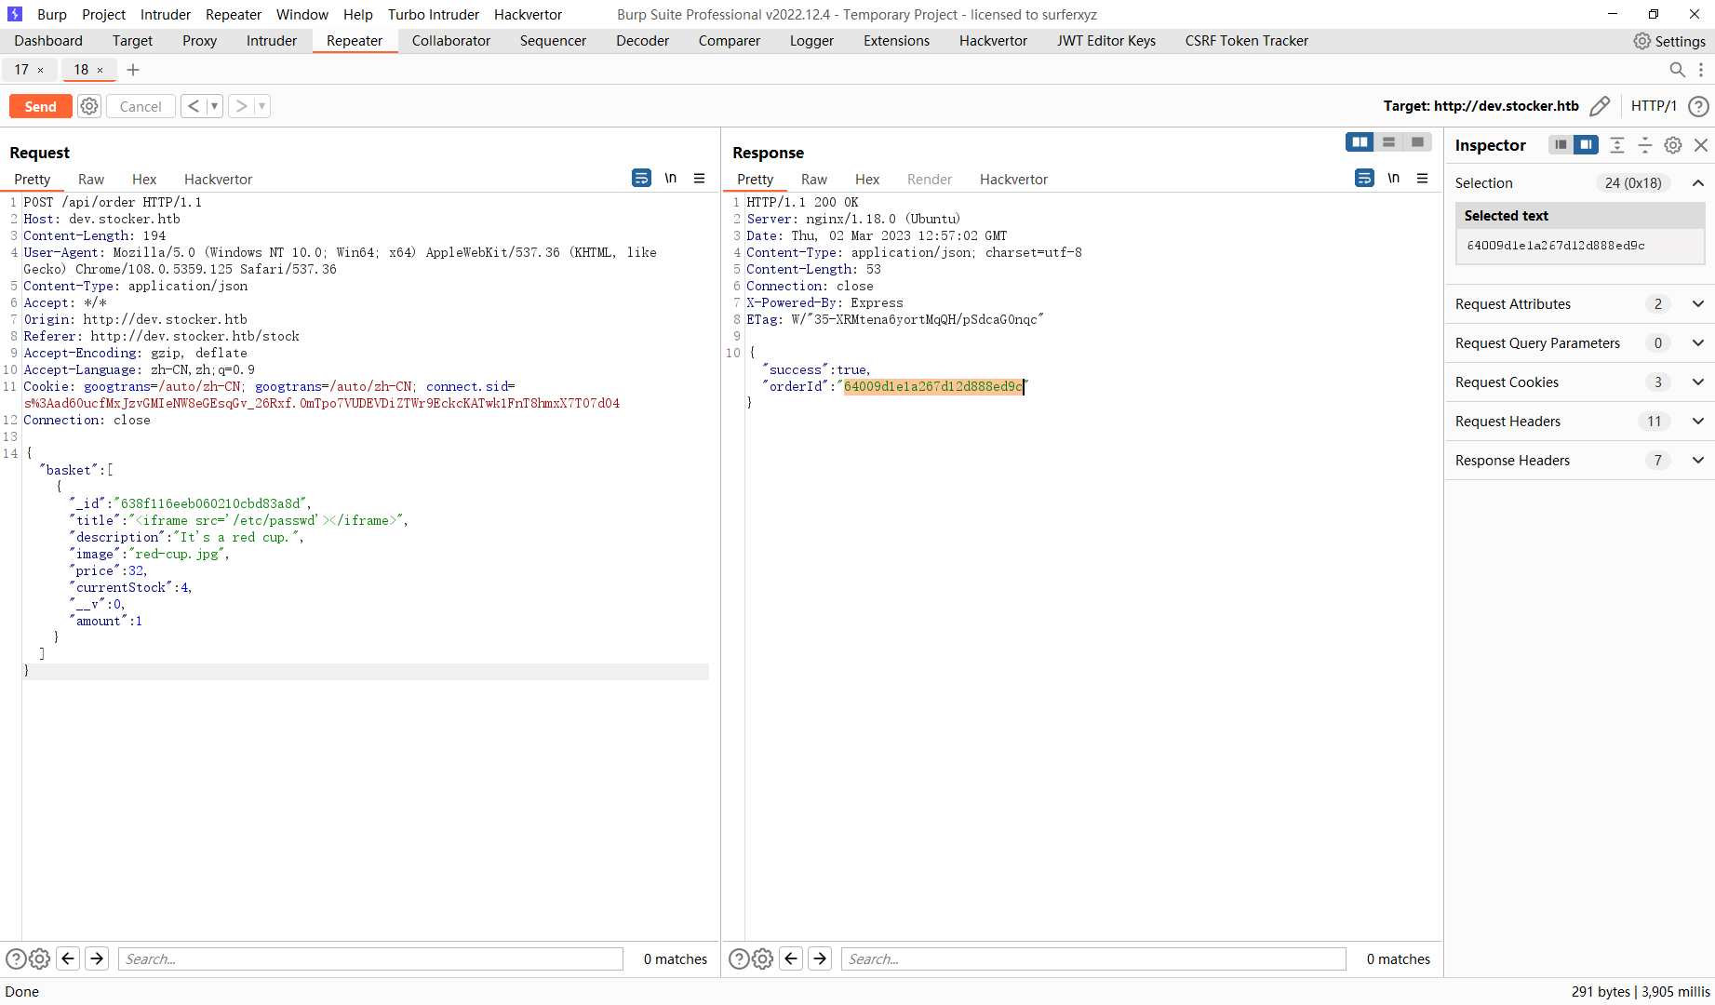Open the Turbo Intruder menu
Image resolution: width=1715 pixels, height=1005 pixels.
point(434,15)
